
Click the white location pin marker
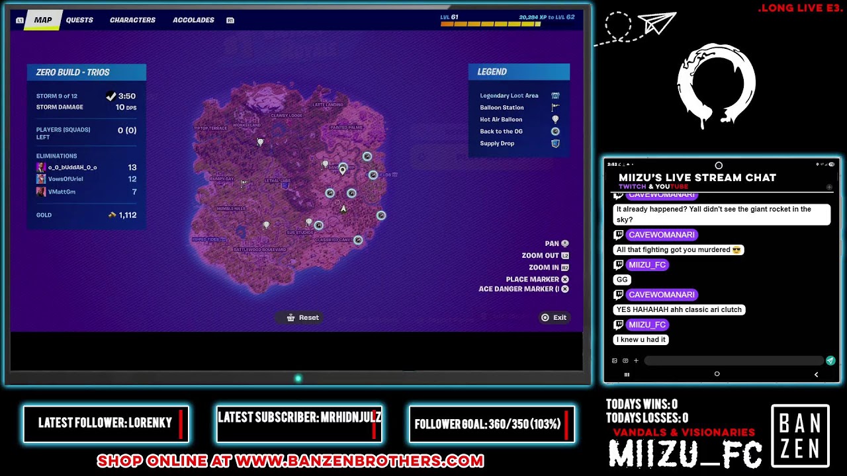pos(342,171)
